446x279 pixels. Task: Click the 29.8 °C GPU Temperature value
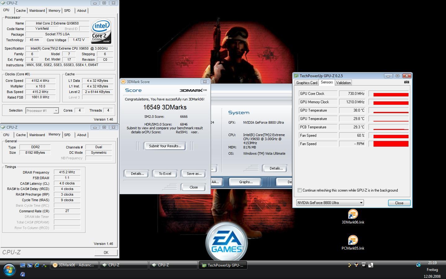[x=352, y=119]
